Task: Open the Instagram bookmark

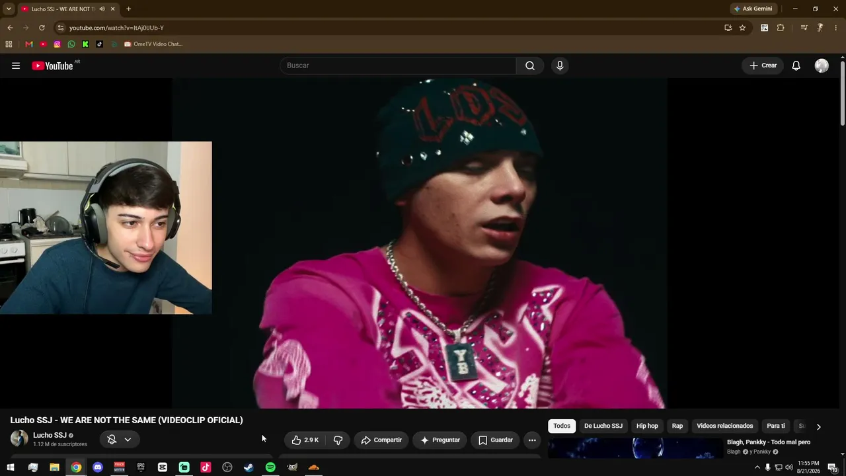Action: (x=58, y=44)
